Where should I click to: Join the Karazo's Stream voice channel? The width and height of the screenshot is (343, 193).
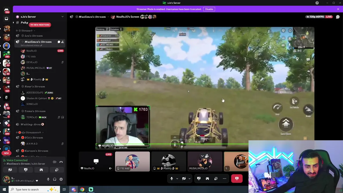pyautogui.click(x=36, y=151)
